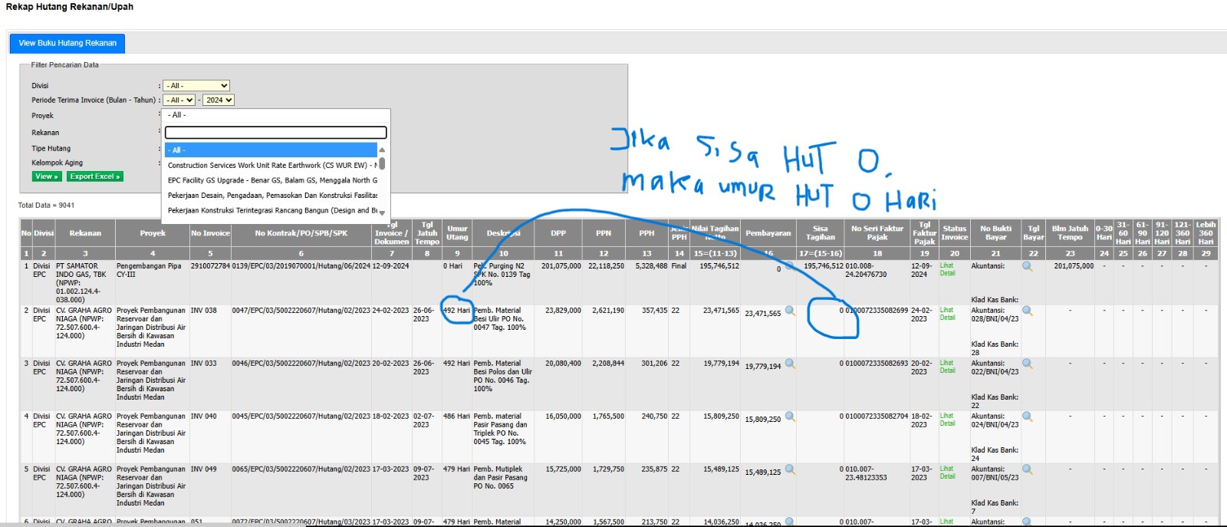Open the Divisi dropdown
Image resolution: width=1227 pixels, height=527 pixels.
(x=196, y=86)
